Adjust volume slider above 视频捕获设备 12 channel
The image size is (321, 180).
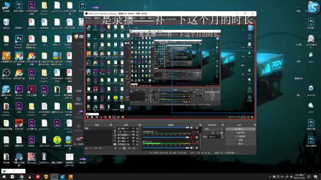tap(166, 128)
